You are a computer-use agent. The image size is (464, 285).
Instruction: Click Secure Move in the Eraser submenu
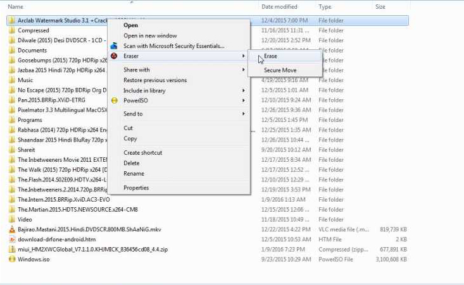click(280, 70)
